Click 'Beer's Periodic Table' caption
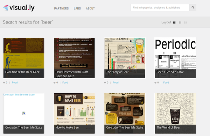Image resolution: width=210 pixels, height=136 pixels. point(170,72)
